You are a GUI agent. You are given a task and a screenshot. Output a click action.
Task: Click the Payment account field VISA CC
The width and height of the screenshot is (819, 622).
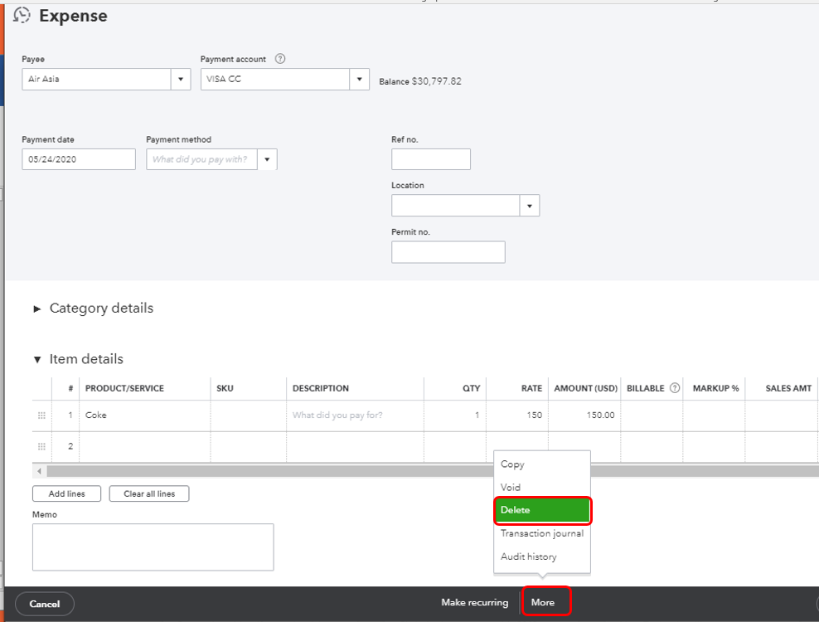tap(275, 80)
